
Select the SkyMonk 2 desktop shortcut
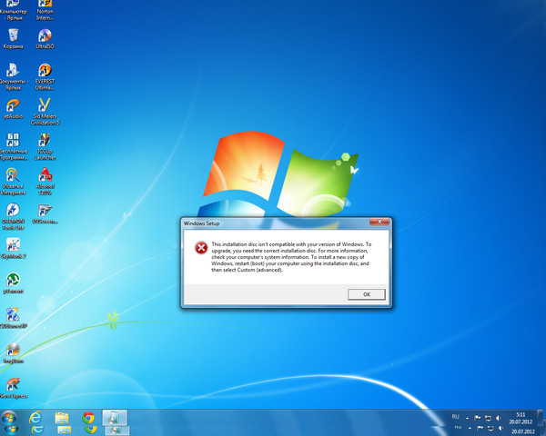pyautogui.click(x=14, y=248)
